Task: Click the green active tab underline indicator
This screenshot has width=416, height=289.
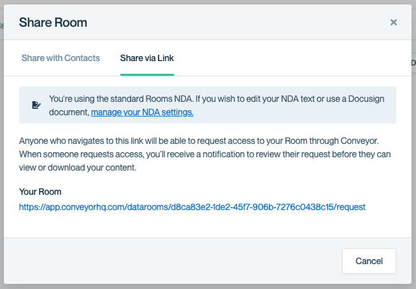Action: tap(147, 74)
